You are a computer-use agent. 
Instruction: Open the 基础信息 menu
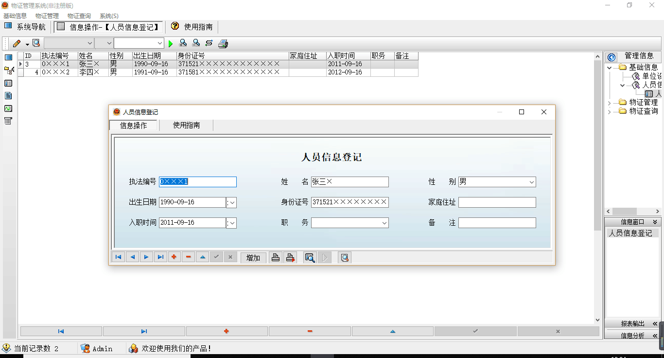15,16
